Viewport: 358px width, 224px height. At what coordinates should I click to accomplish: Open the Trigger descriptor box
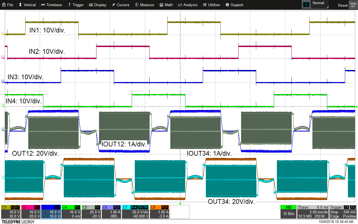coord(343,212)
